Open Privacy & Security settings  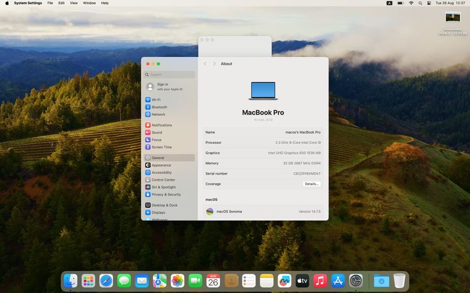click(x=169, y=195)
